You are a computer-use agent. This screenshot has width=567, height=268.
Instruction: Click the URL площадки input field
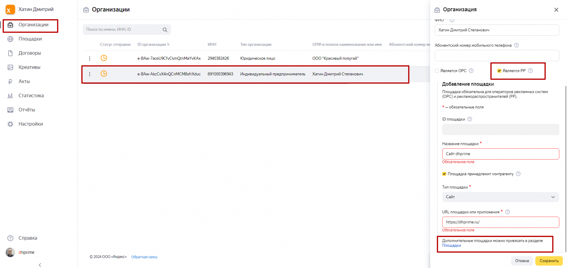click(x=500, y=222)
